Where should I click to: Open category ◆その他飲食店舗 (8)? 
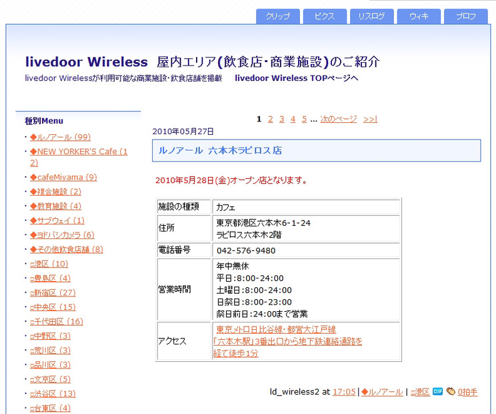67,250
